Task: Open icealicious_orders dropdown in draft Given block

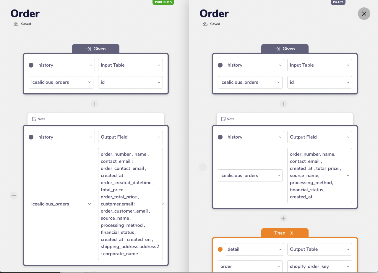Action: (x=250, y=82)
